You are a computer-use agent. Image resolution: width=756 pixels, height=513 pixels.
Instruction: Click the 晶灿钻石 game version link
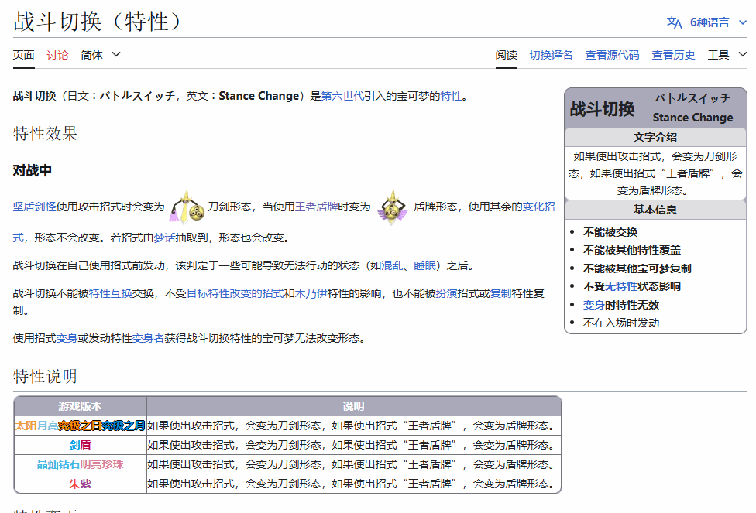(x=58, y=464)
